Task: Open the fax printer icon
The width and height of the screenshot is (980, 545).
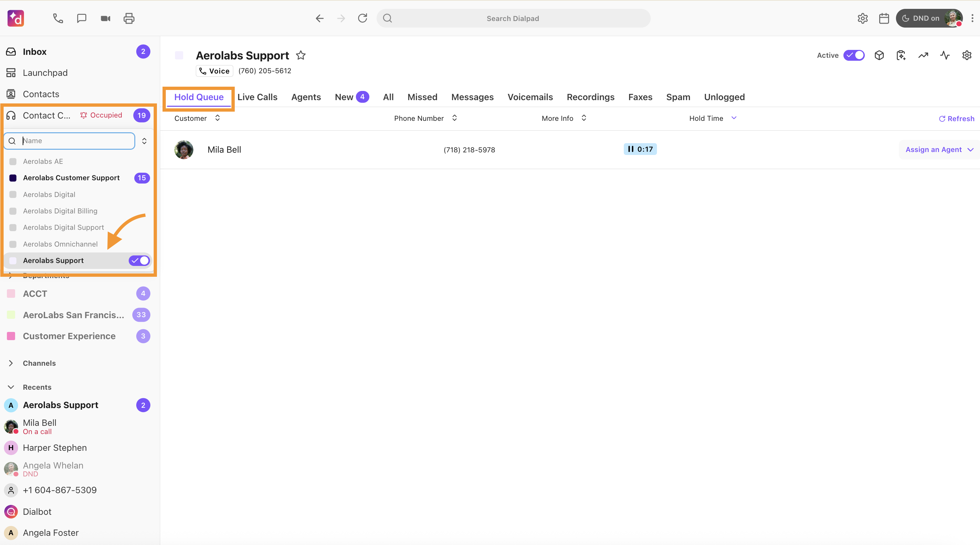Action: tap(129, 18)
